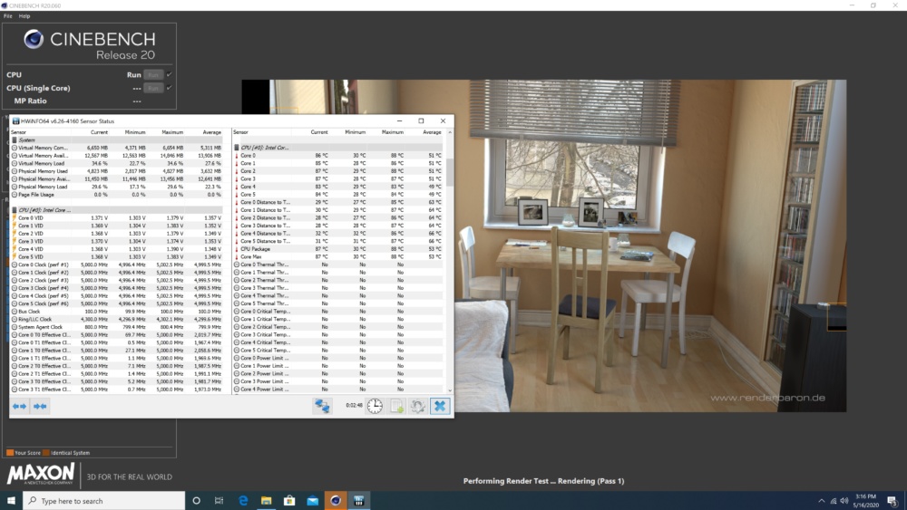Toggle the CPU test checkbox
Screen dimensions: 907x510
(x=169, y=74)
